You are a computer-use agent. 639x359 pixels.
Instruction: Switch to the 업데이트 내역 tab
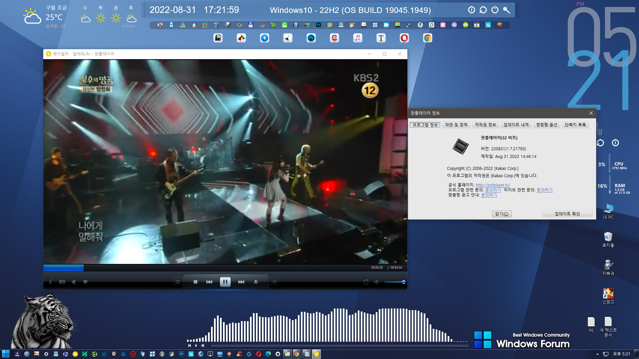[516, 125]
